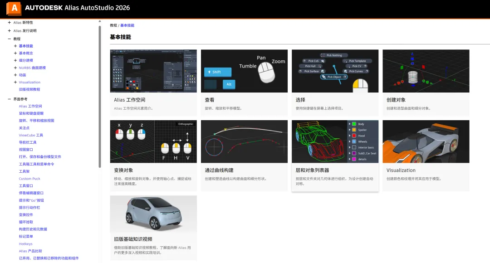The width and height of the screenshot is (490, 263).
Task: Open the 工具窗口 sidebar link
Action: (26, 186)
